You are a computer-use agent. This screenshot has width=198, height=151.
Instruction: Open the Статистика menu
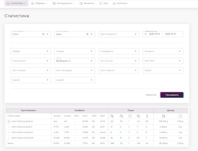16,3
